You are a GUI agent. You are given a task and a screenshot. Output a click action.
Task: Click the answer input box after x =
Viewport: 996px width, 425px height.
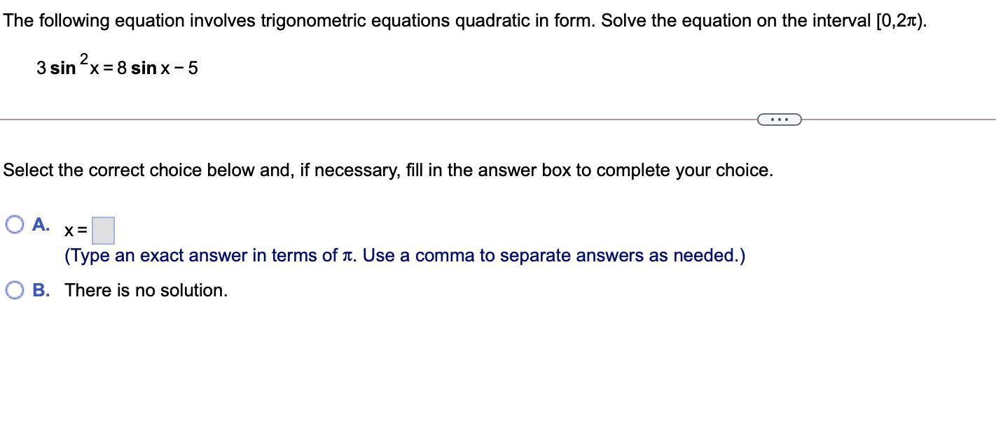pyautogui.click(x=103, y=230)
